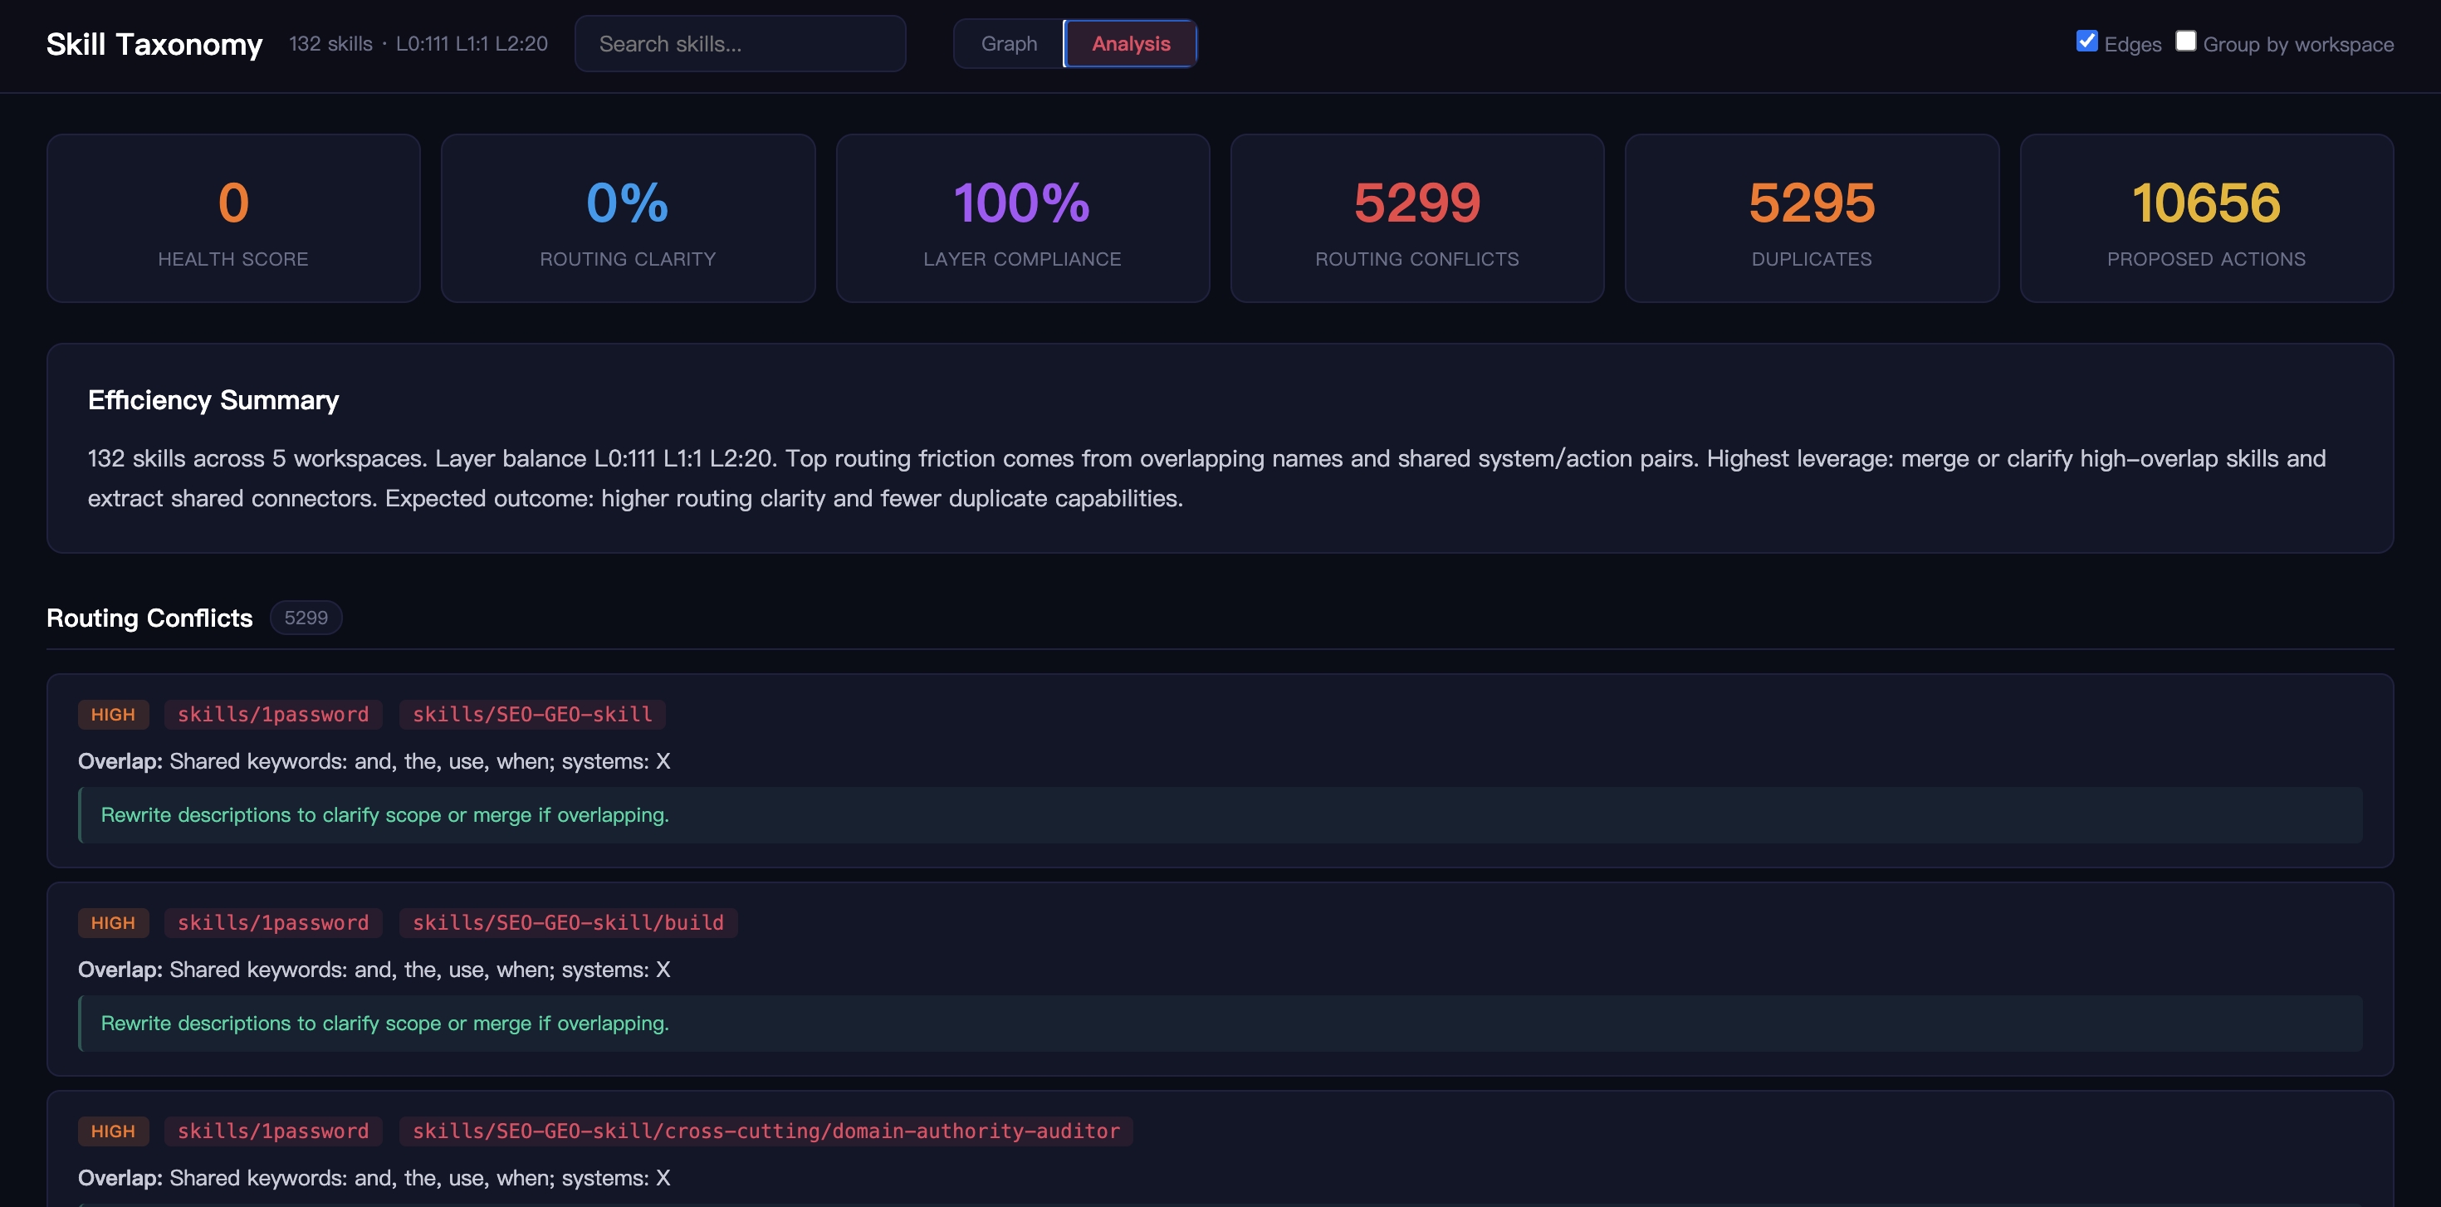Switch to the Graph tab
This screenshot has height=1207, width=2441.
click(x=1008, y=43)
